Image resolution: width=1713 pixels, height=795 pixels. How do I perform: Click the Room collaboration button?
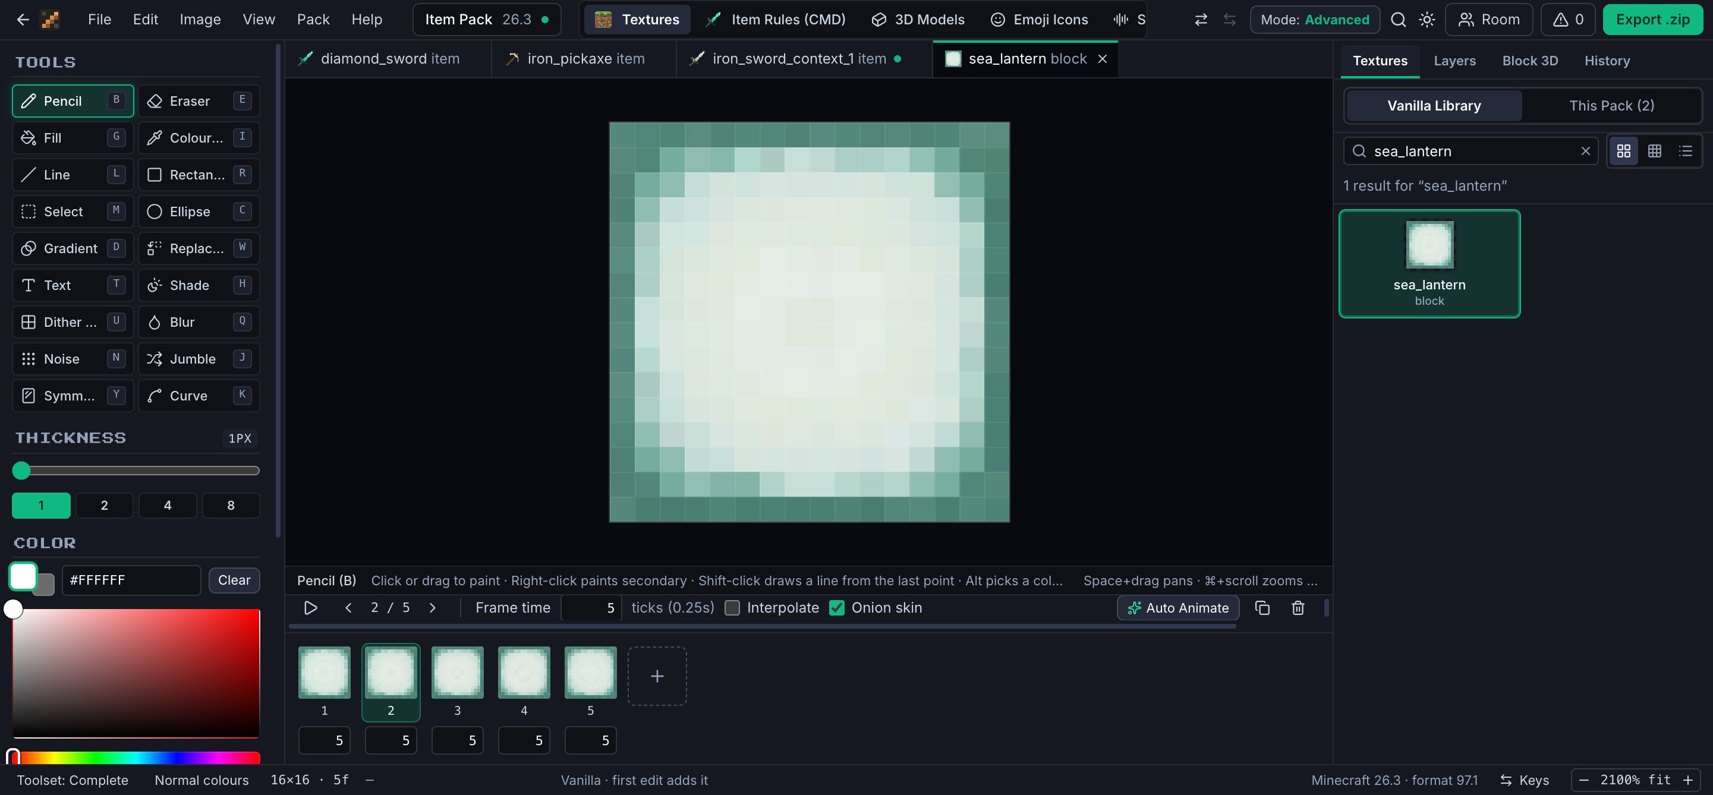pos(1488,19)
